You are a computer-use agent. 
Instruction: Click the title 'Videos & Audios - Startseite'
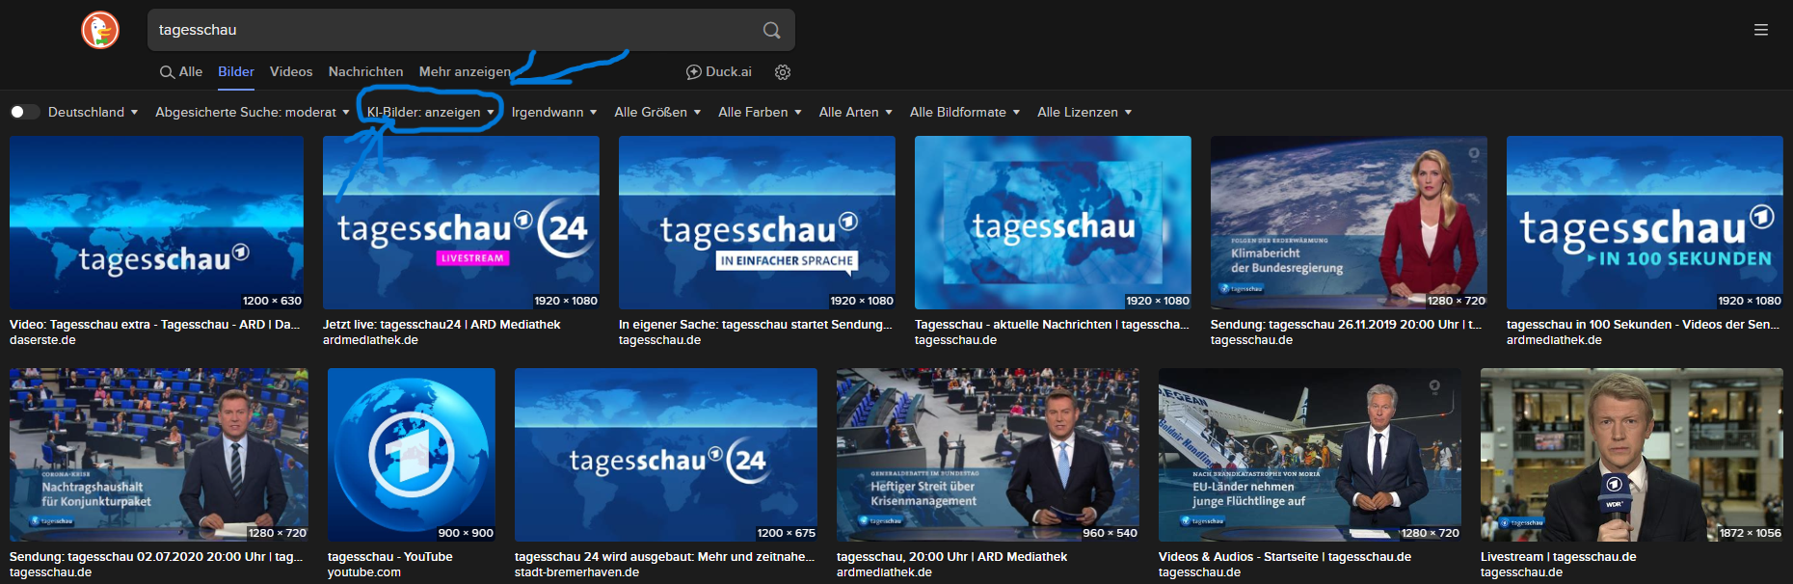[1285, 557]
